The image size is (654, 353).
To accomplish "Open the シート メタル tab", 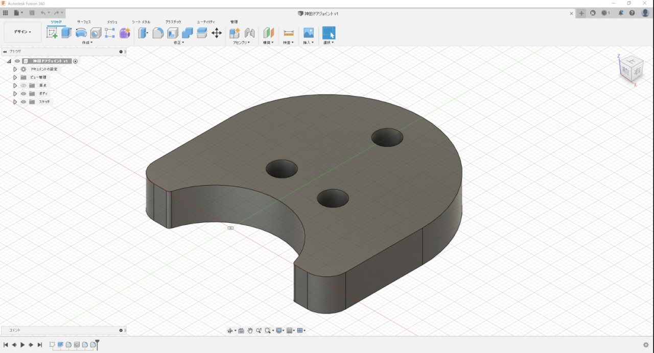I will (140, 22).
